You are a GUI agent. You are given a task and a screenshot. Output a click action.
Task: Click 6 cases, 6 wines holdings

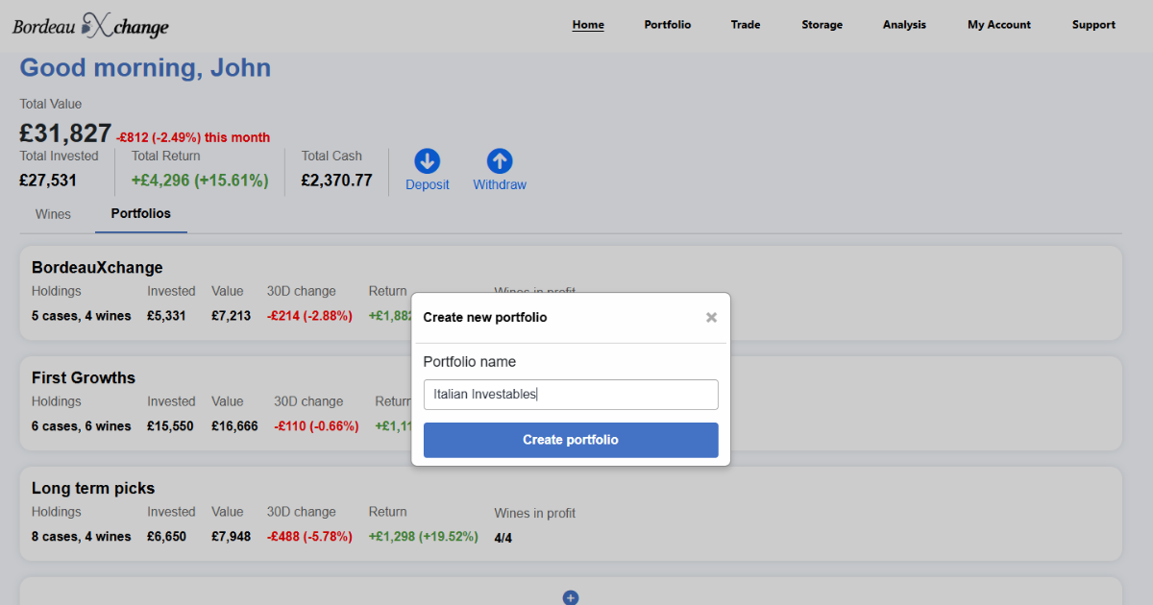[82, 425]
